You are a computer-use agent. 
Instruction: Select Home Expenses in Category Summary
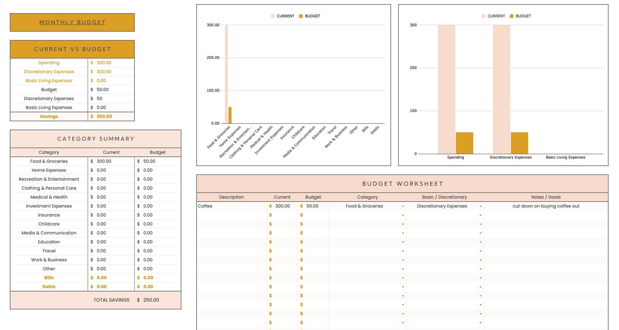click(x=49, y=170)
